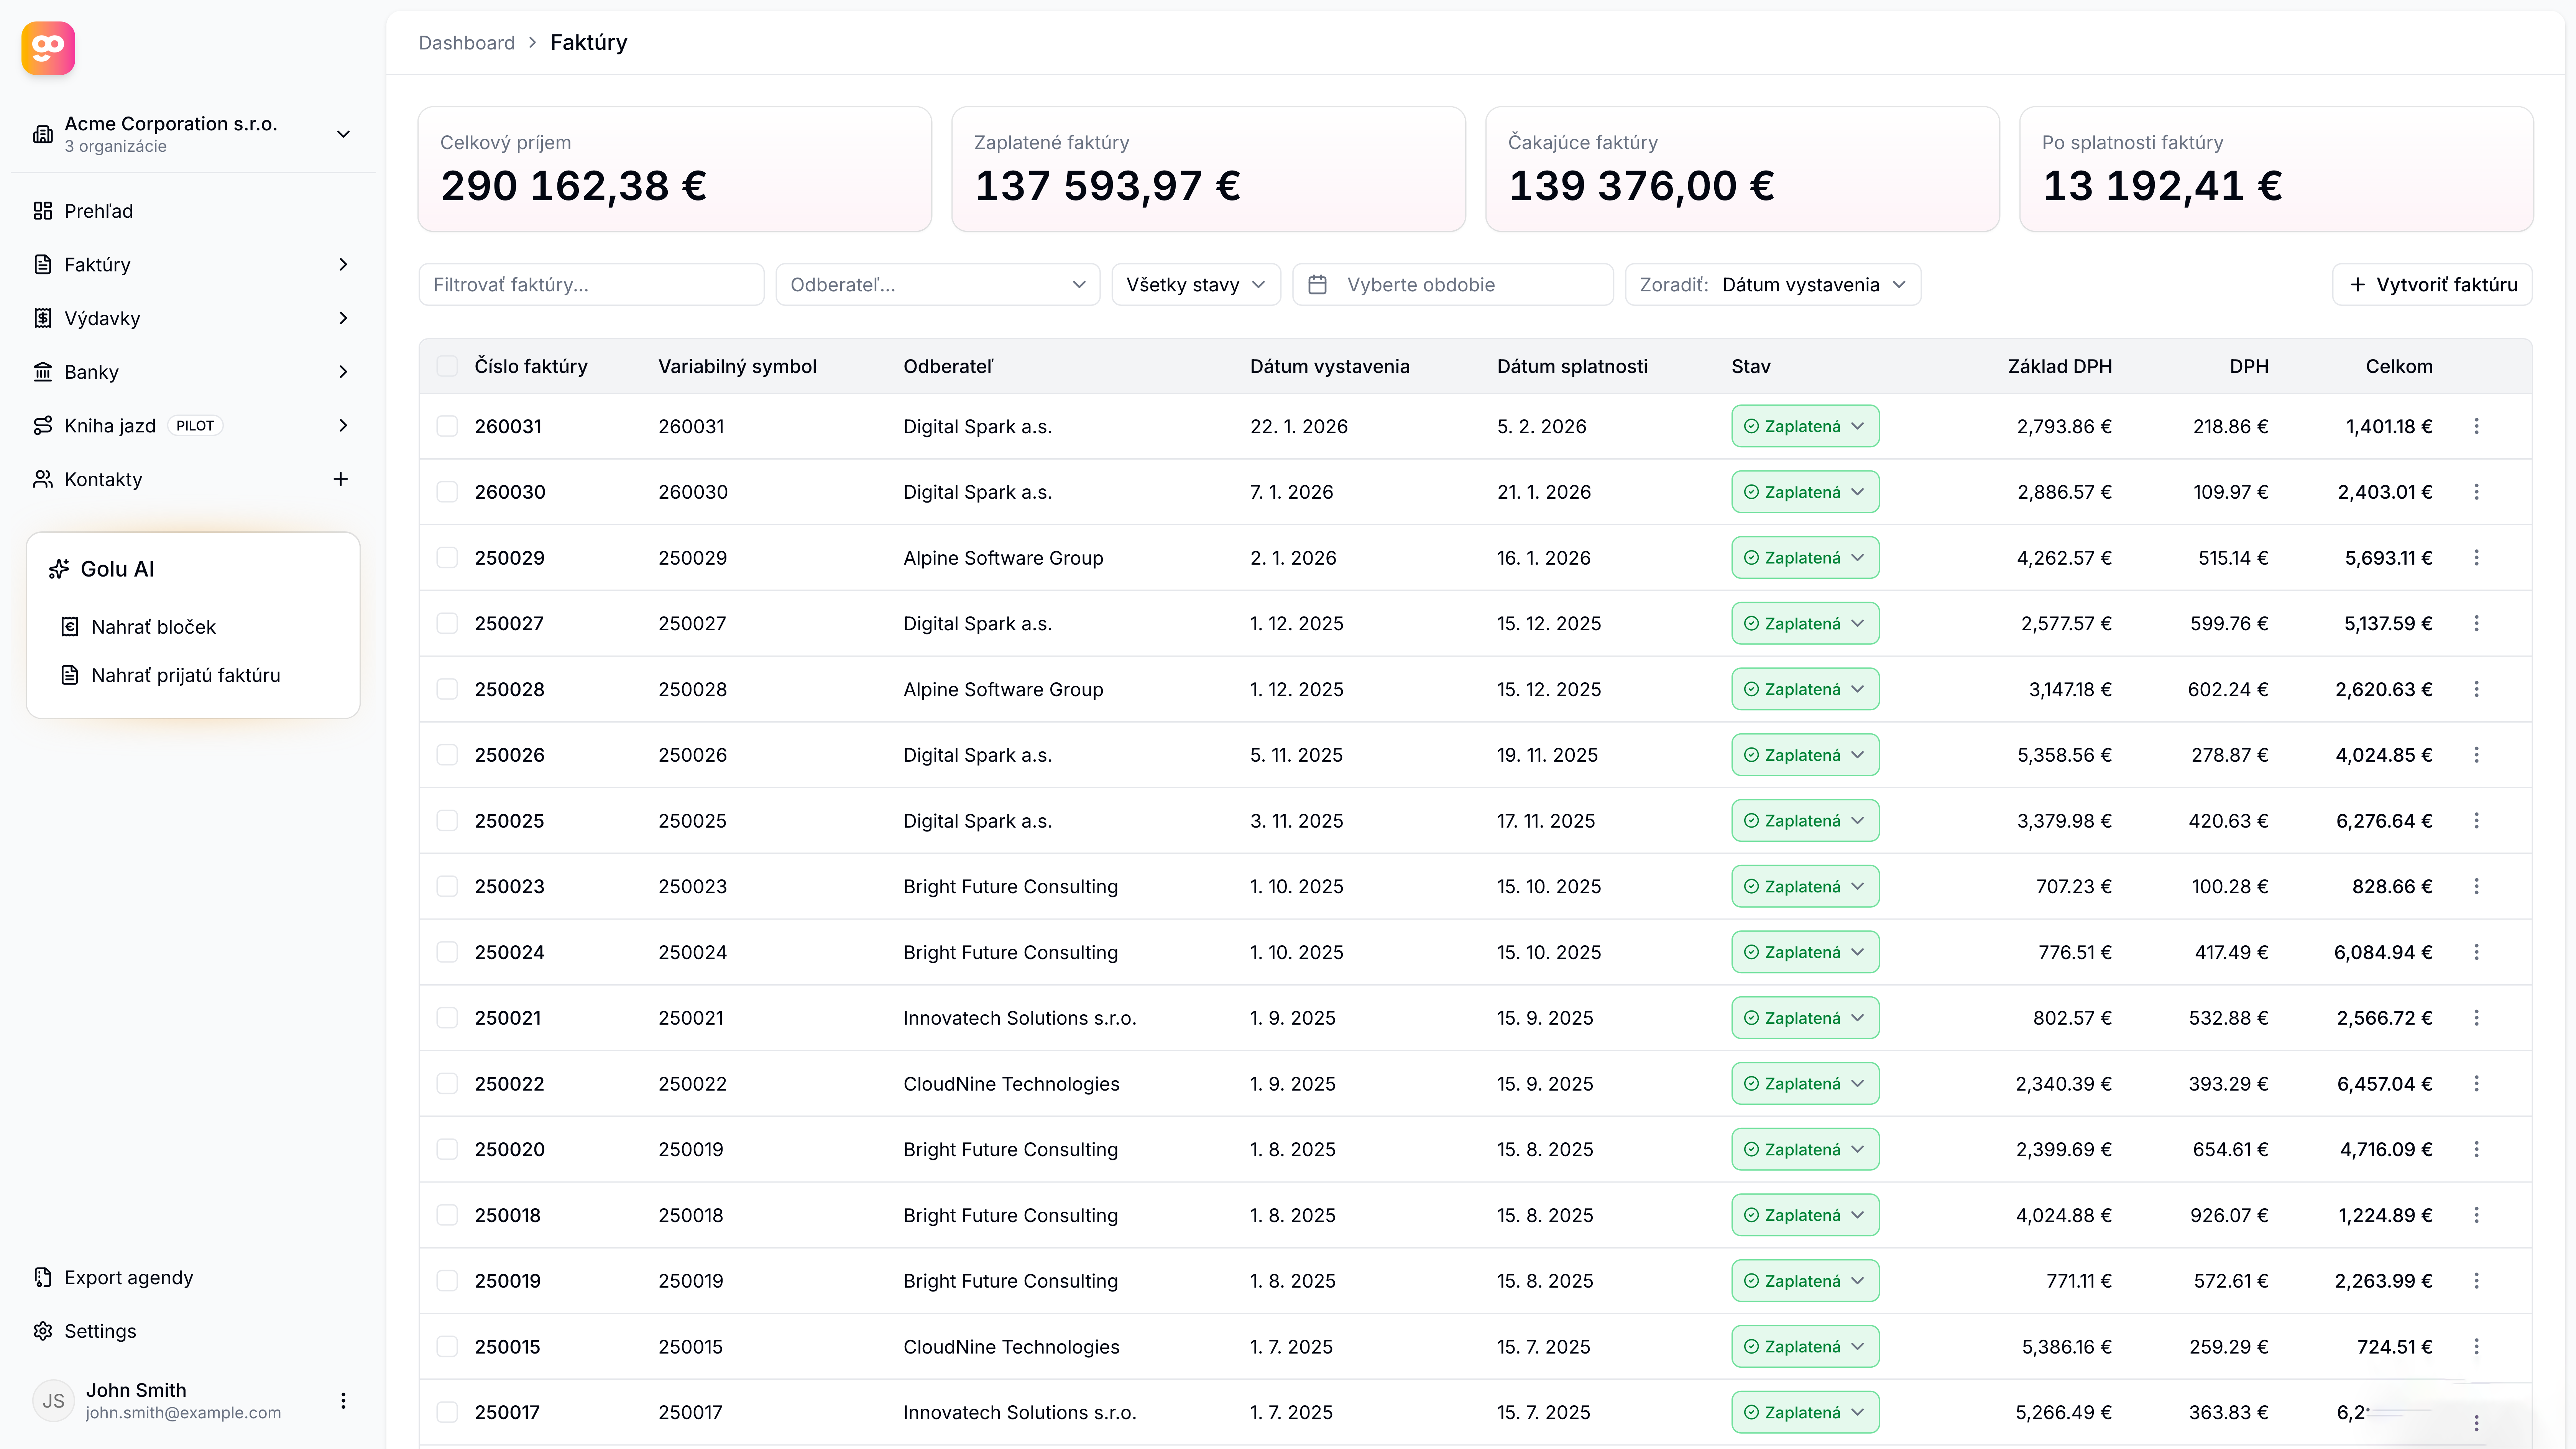
Task: Tick the checkbox for invoice 250025
Action: [447, 821]
